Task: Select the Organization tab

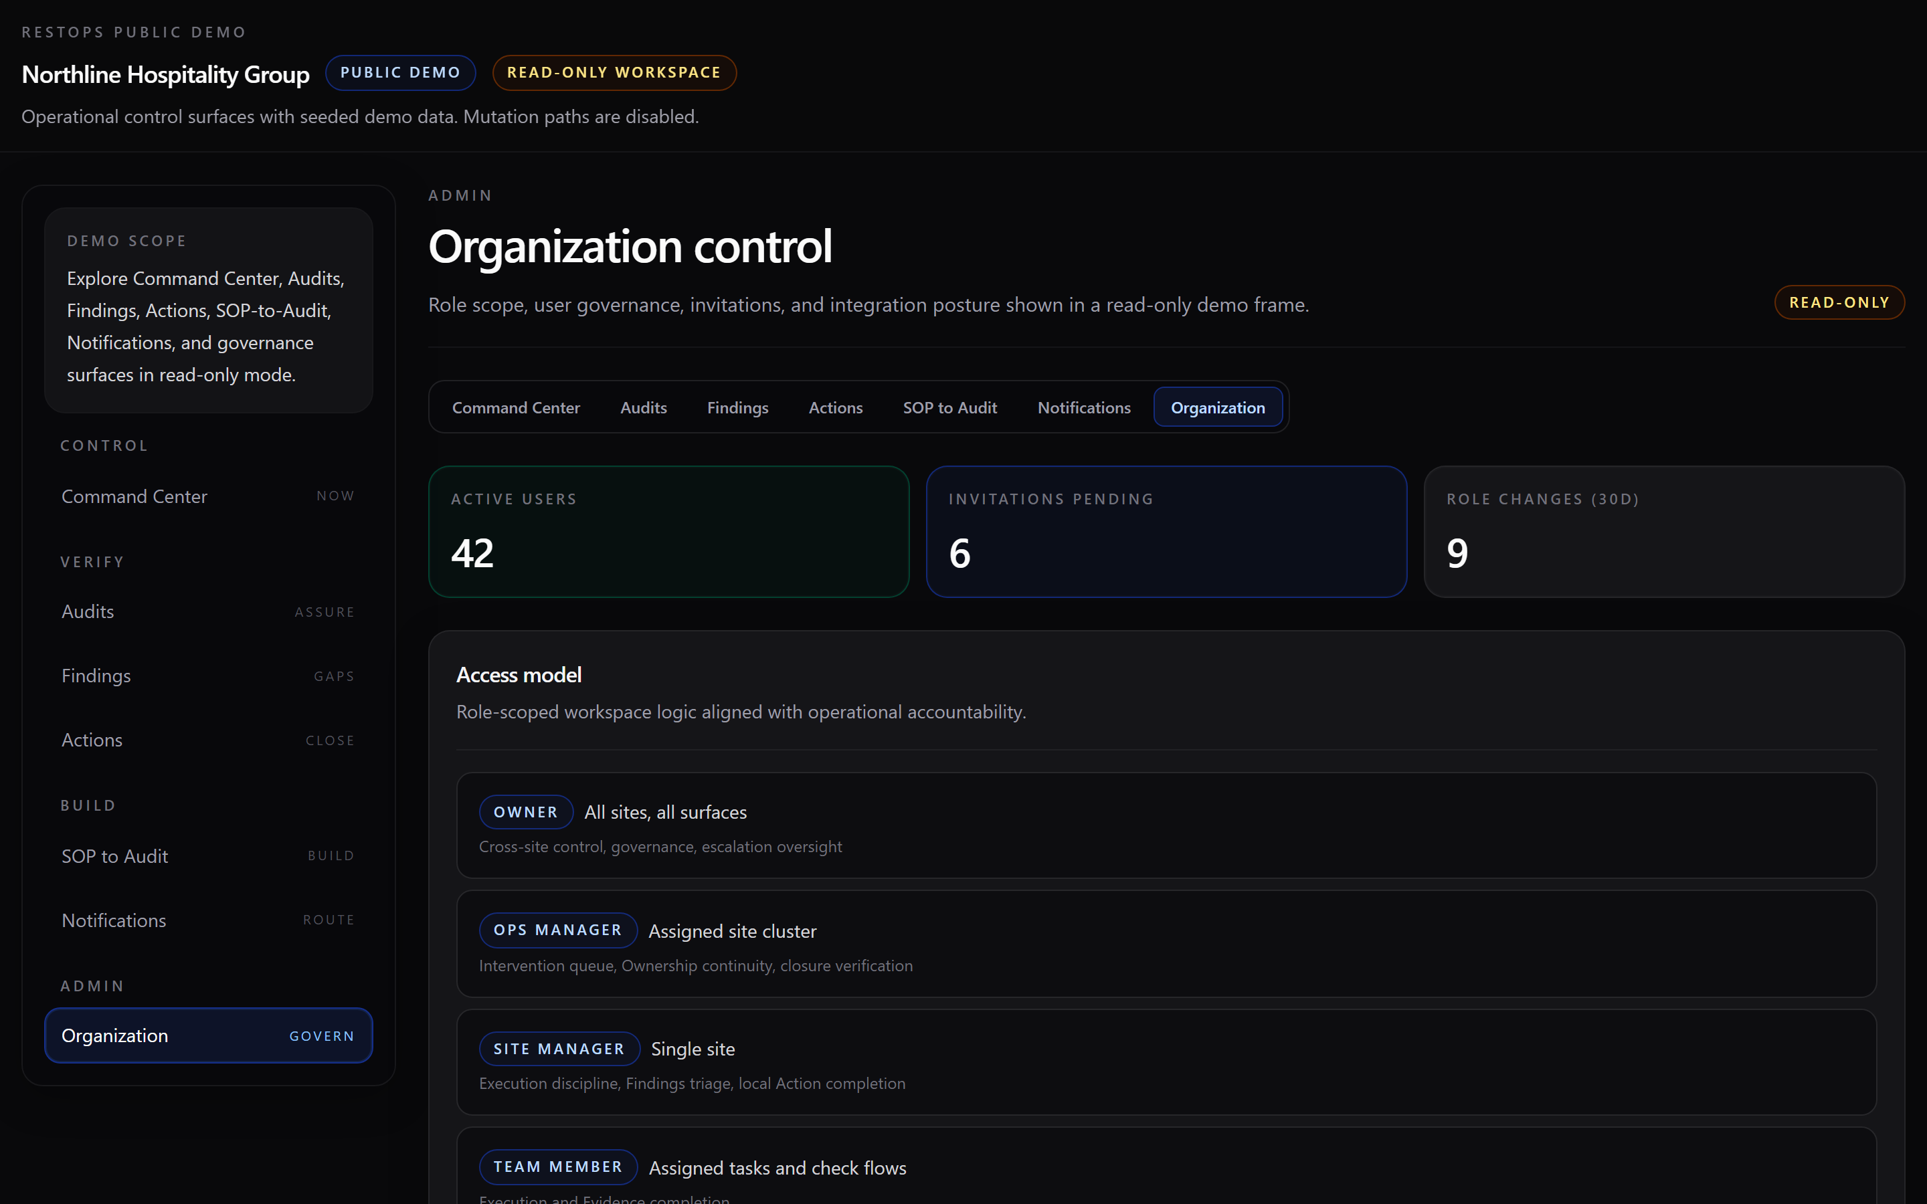Action: [1218, 408]
